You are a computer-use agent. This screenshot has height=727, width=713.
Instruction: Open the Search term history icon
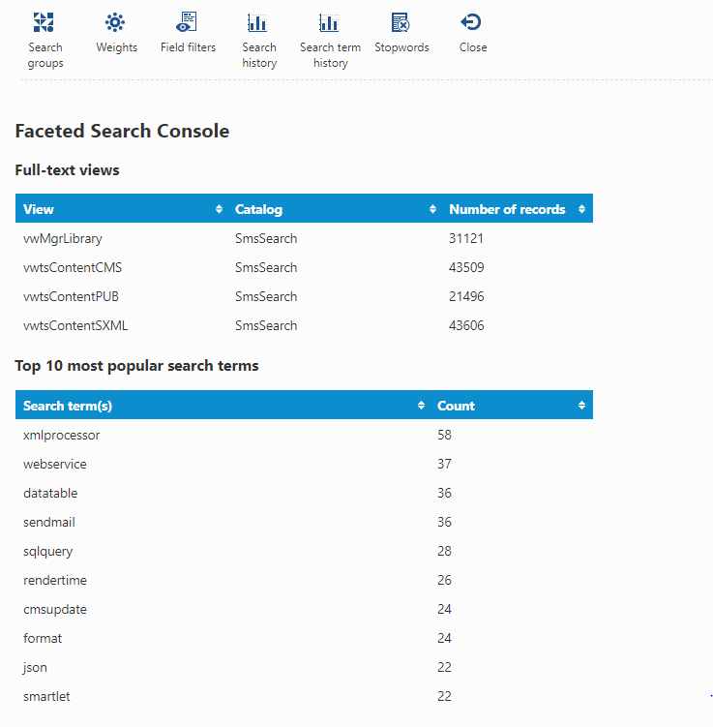[329, 22]
